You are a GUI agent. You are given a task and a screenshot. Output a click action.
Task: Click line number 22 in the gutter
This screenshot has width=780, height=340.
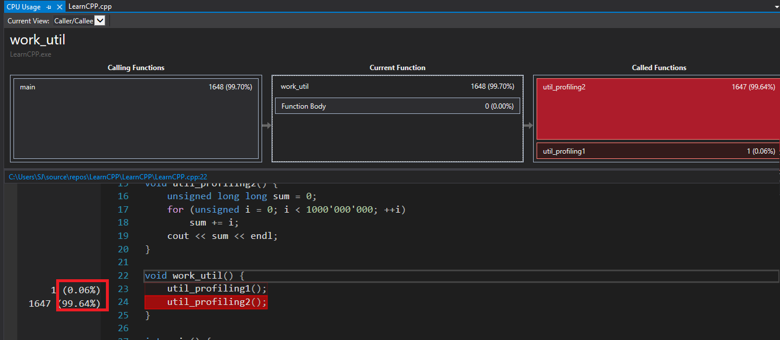click(123, 275)
